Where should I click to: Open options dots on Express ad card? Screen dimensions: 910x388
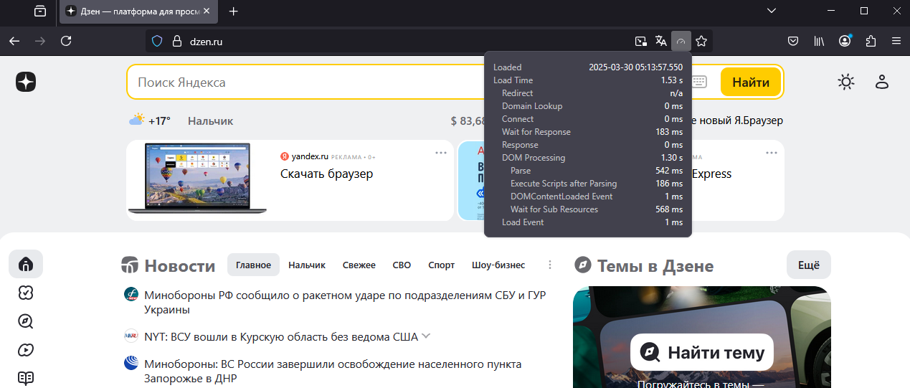(772, 153)
